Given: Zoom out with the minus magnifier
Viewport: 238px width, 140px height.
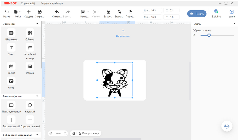Looking at the screenshot, I should [51, 133].
